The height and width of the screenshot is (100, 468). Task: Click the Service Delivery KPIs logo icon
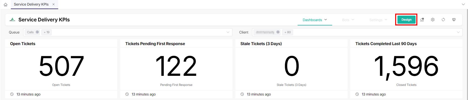tap(12, 20)
